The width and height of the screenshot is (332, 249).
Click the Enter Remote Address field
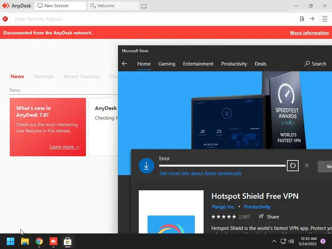point(154,19)
